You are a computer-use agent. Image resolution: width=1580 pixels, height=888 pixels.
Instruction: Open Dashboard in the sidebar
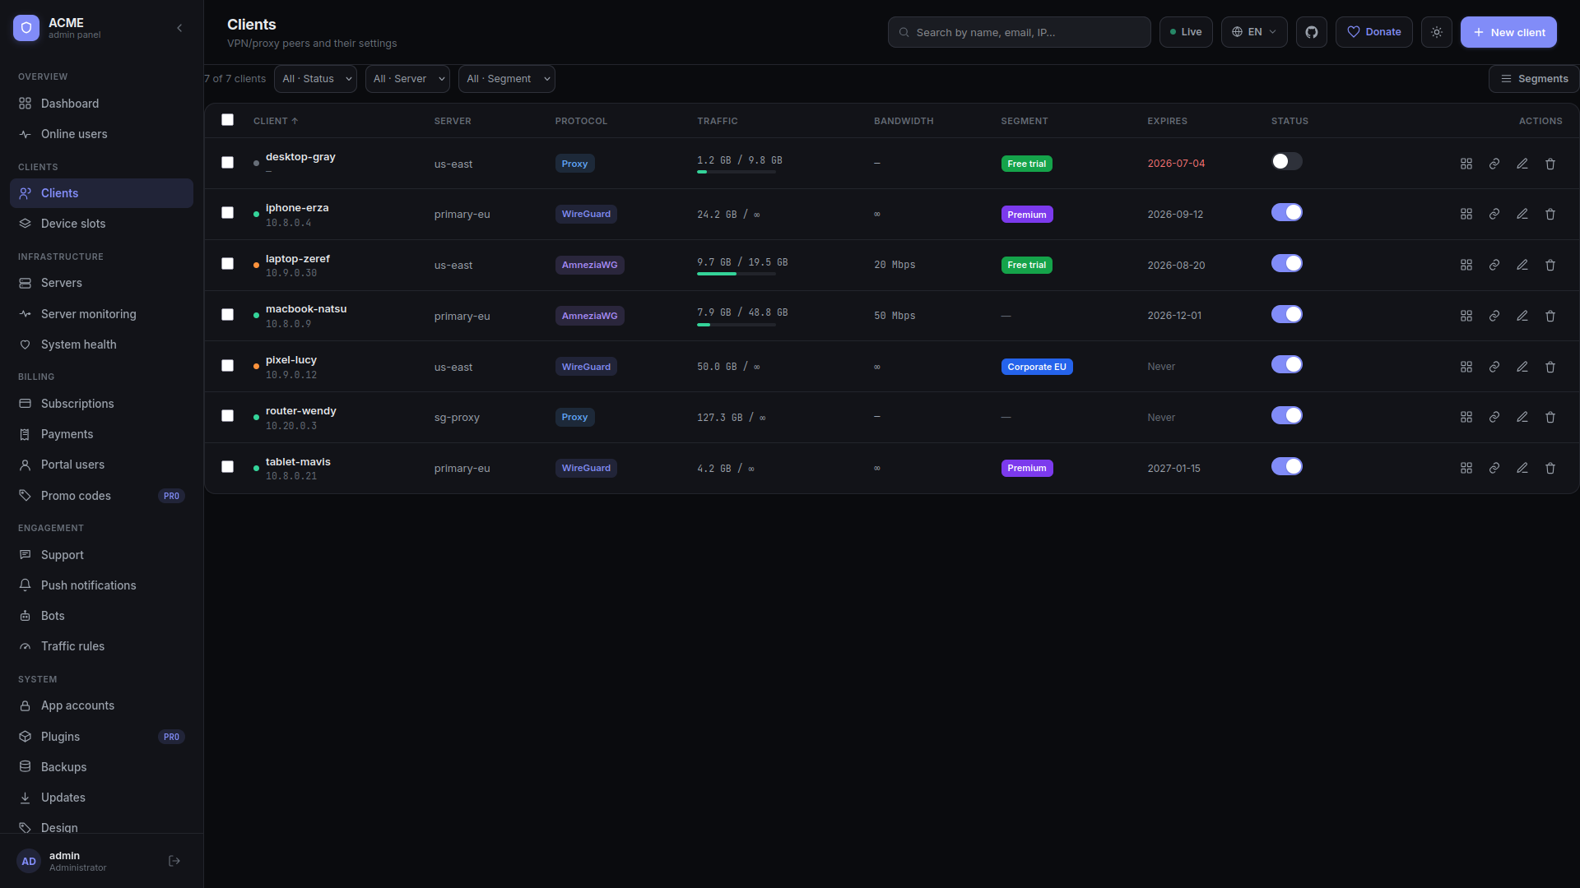pos(101,104)
